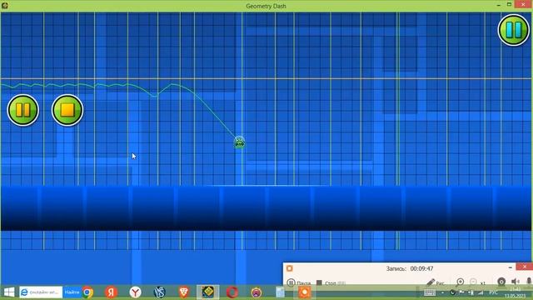This screenshot has height=300, width=533.
Task: Switch input language via РУС indicator
Action: pos(493,292)
